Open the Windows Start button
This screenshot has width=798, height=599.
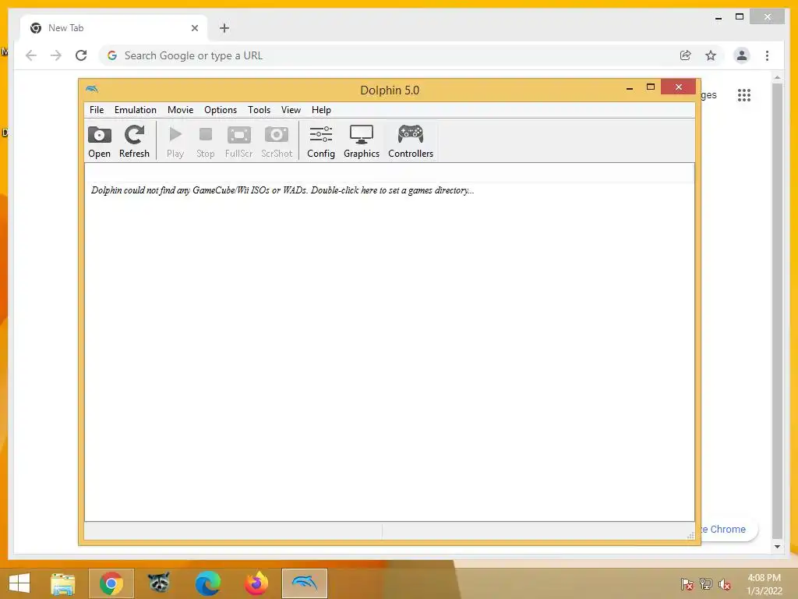19,583
